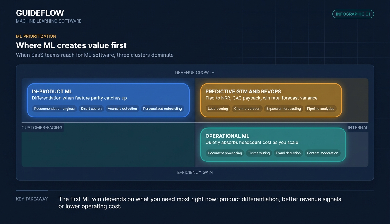Click the subheading about three clusters dominating
Viewport: 390px width, 224px height.
(x=95, y=55)
